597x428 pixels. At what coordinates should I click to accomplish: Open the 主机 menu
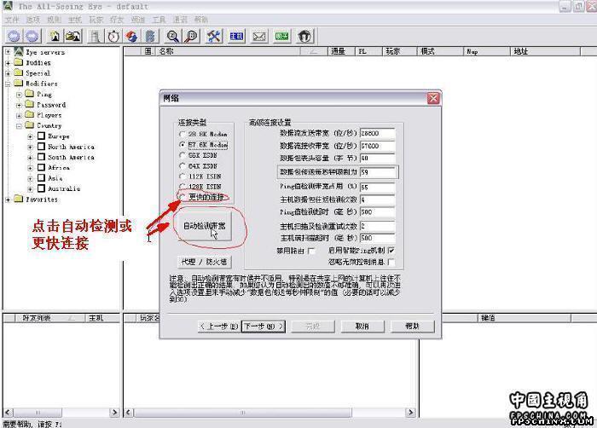click(x=75, y=20)
